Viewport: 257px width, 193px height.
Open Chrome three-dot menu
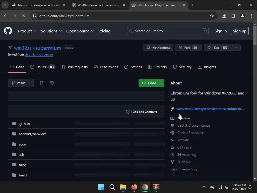(x=251, y=16)
